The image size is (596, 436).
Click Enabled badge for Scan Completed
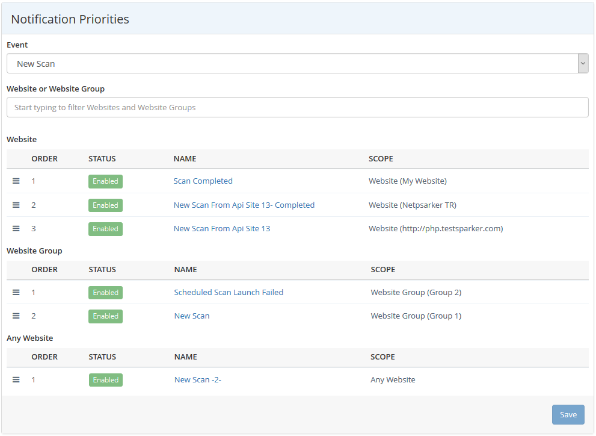105,181
